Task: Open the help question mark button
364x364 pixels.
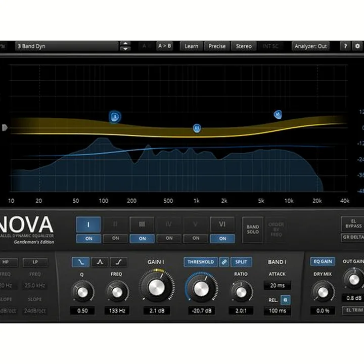Action: pos(345,46)
